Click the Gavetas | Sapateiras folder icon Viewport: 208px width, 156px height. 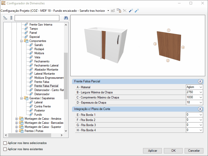point(26,98)
